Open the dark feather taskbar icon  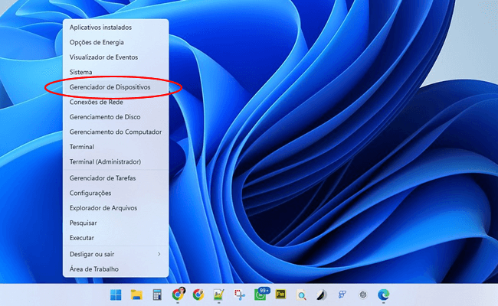point(322,295)
